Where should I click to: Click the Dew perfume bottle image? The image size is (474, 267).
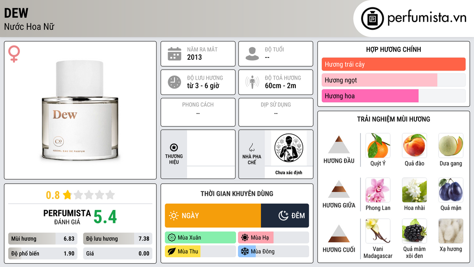click(x=80, y=110)
